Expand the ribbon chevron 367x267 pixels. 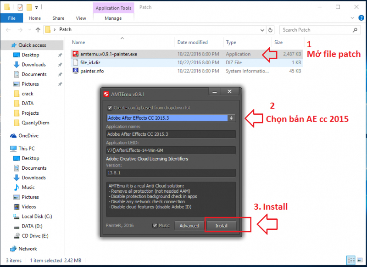(x=352, y=18)
